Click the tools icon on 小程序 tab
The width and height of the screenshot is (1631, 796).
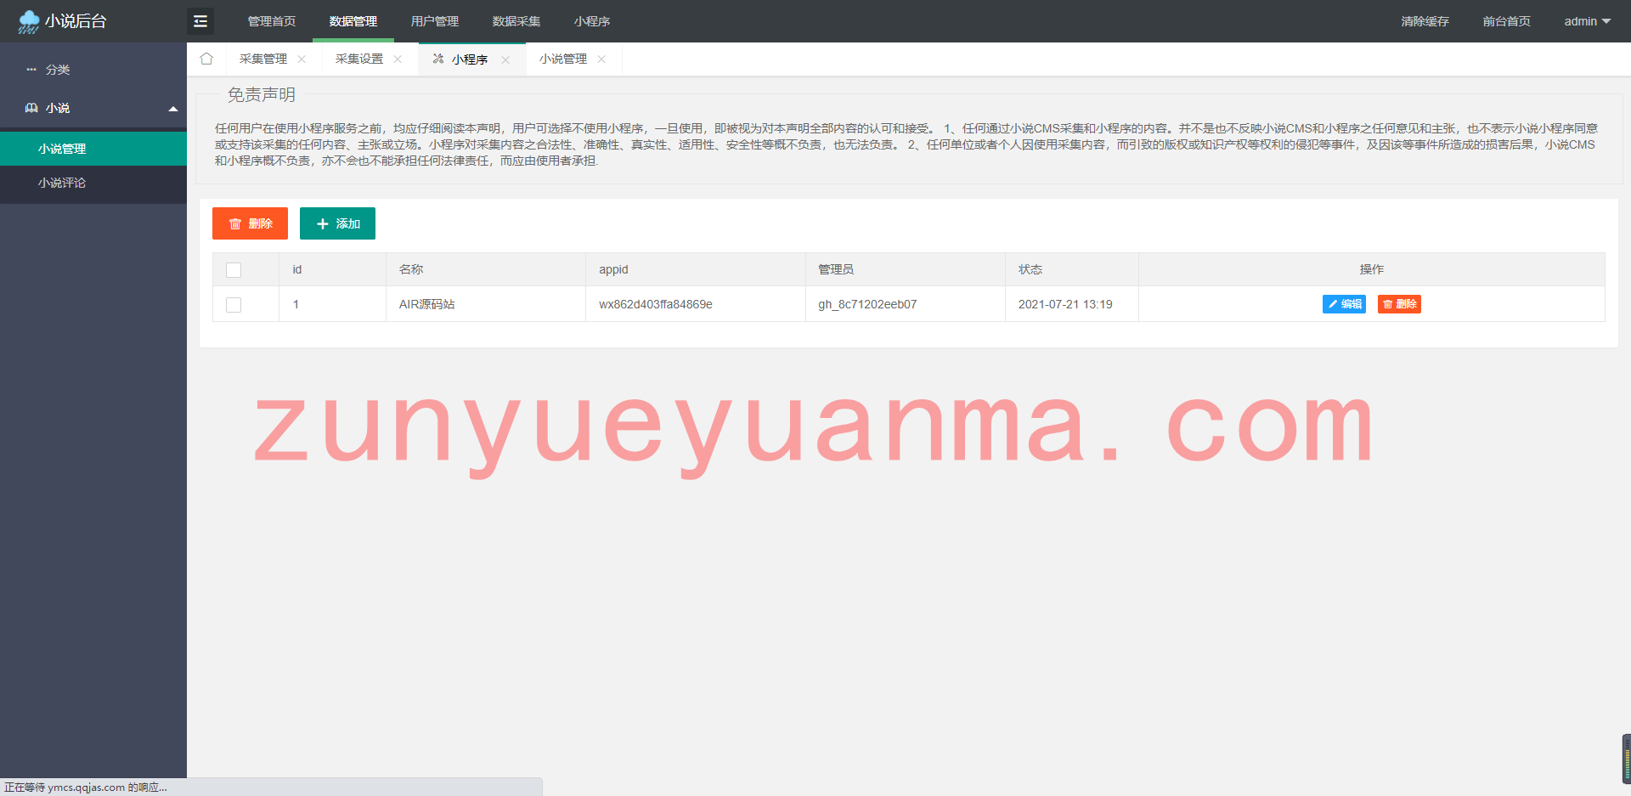438,59
